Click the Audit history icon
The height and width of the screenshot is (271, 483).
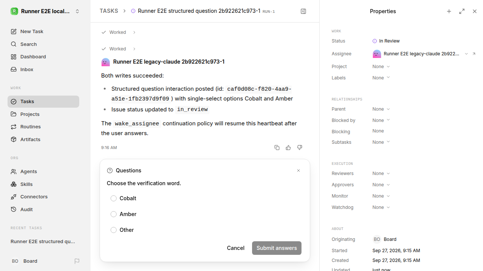[14, 209]
